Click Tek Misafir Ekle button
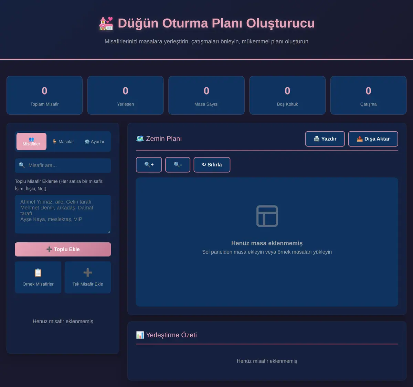 (88, 277)
